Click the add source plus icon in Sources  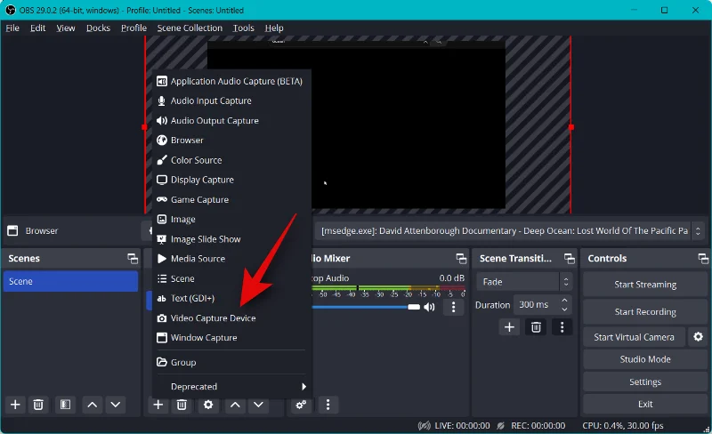(158, 405)
